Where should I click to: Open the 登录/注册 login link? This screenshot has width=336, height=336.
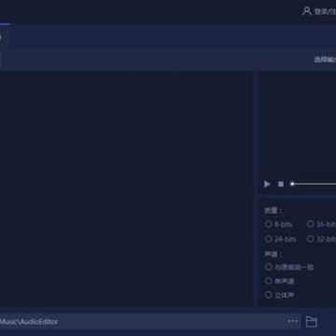(325, 12)
